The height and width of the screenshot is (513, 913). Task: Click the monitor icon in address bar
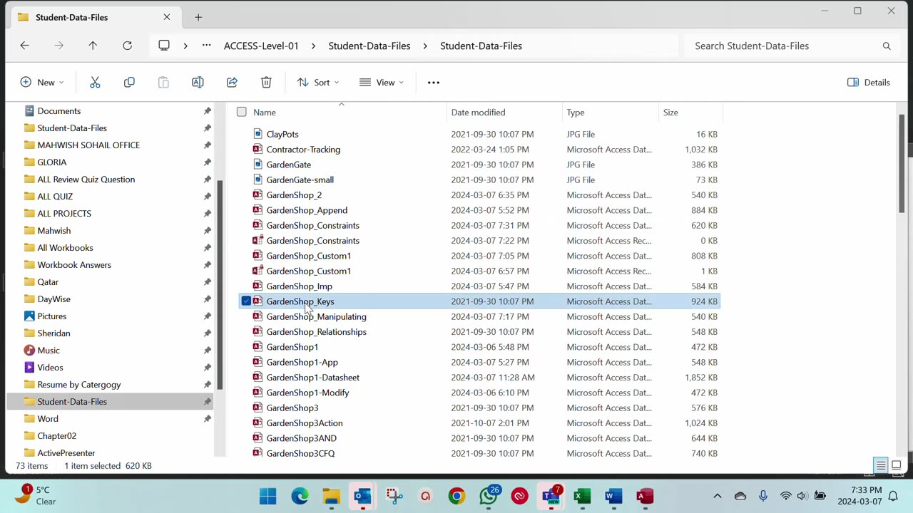coord(164,46)
